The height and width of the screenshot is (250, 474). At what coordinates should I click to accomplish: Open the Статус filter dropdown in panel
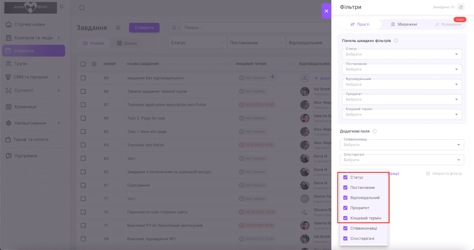[402, 54]
